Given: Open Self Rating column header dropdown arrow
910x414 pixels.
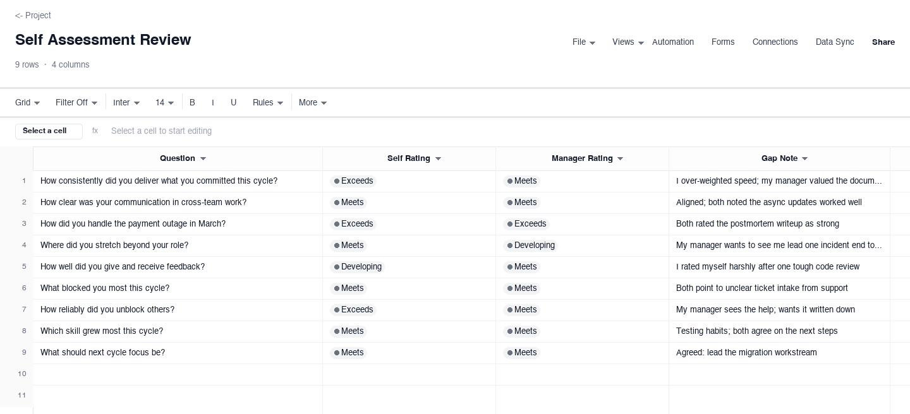Looking at the screenshot, I should pyautogui.click(x=438, y=159).
